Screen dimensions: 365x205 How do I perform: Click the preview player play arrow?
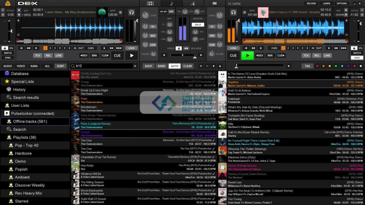coord(289,66)
